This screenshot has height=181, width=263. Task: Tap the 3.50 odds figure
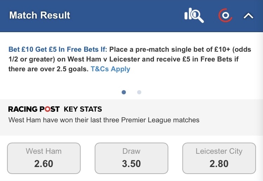click(131, 164)
